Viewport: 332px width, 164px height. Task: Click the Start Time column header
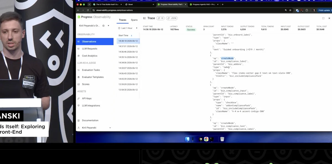click(123, 36)
